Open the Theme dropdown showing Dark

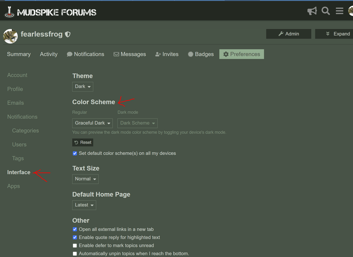82,86
